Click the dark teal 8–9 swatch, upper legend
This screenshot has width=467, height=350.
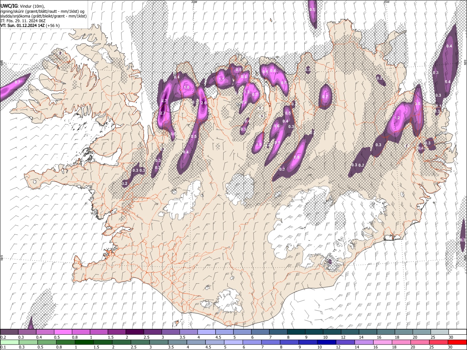[x=296, y=332]
